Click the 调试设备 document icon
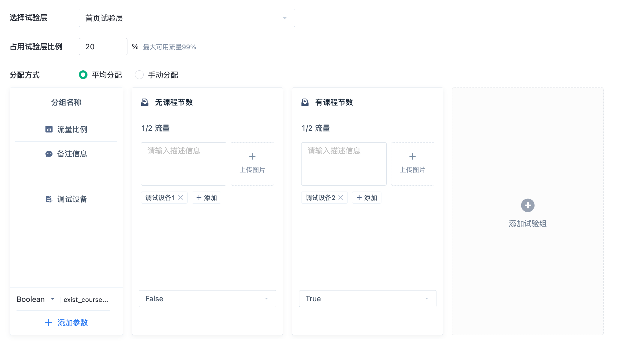Image resolution: width=618 pixels, height=341 pixels. tap(49, 199)
